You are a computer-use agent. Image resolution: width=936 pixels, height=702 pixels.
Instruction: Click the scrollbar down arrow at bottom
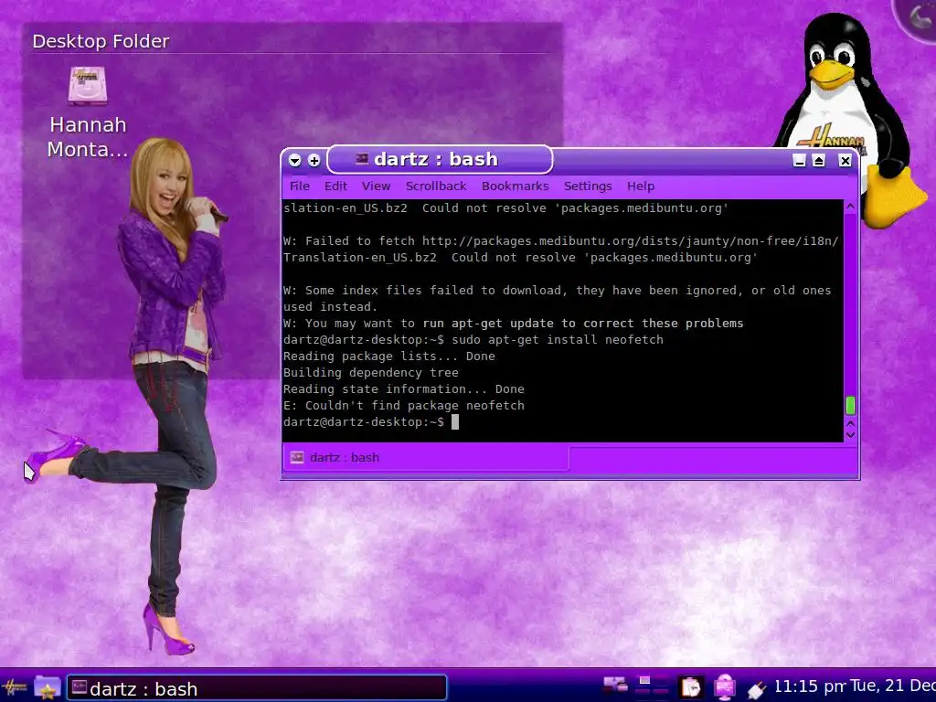[851, 435]
